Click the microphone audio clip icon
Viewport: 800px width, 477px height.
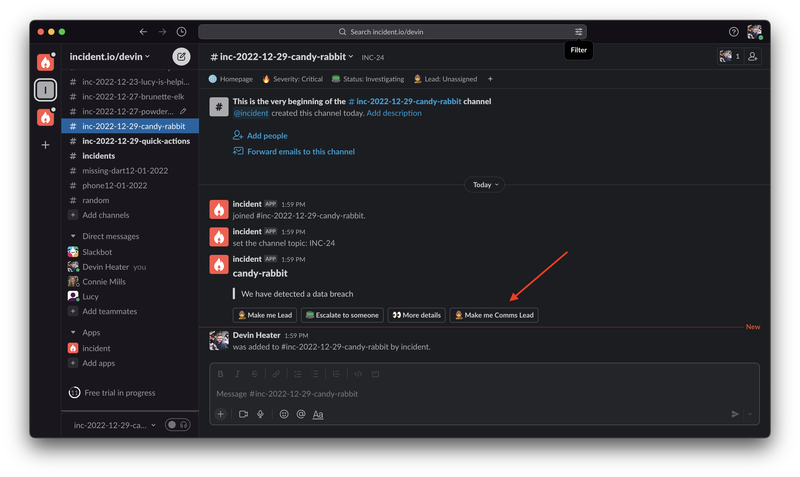(x=261, y=414)
